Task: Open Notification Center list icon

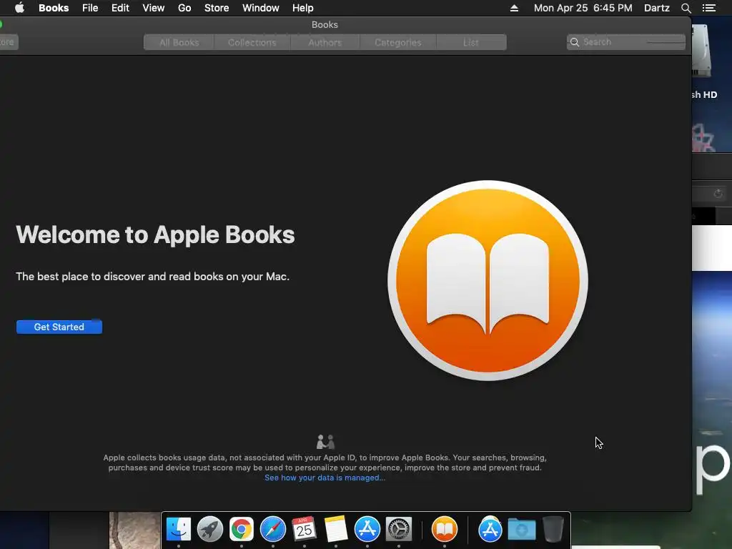Action: click(x=709, y=8)
